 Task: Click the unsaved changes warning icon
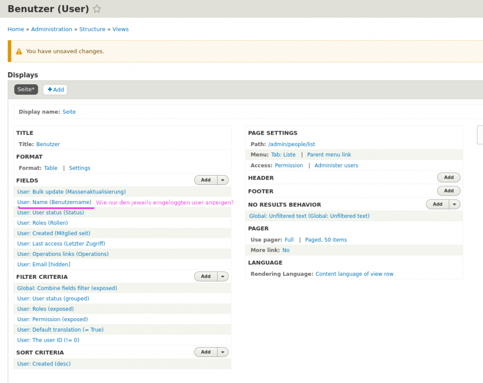click(x=19, y=51)
